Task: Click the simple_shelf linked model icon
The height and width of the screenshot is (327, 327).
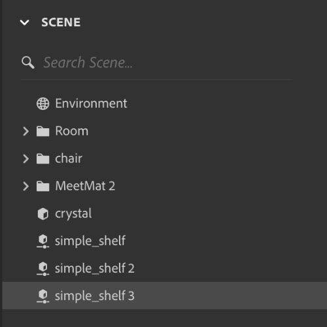Action: pyautogui.click(x=43, y=241)
